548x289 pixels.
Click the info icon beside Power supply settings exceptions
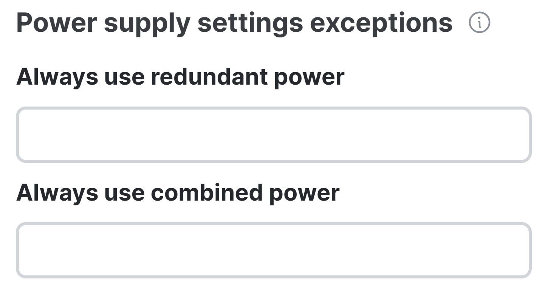pyautogui.click(x=479, y=23)
